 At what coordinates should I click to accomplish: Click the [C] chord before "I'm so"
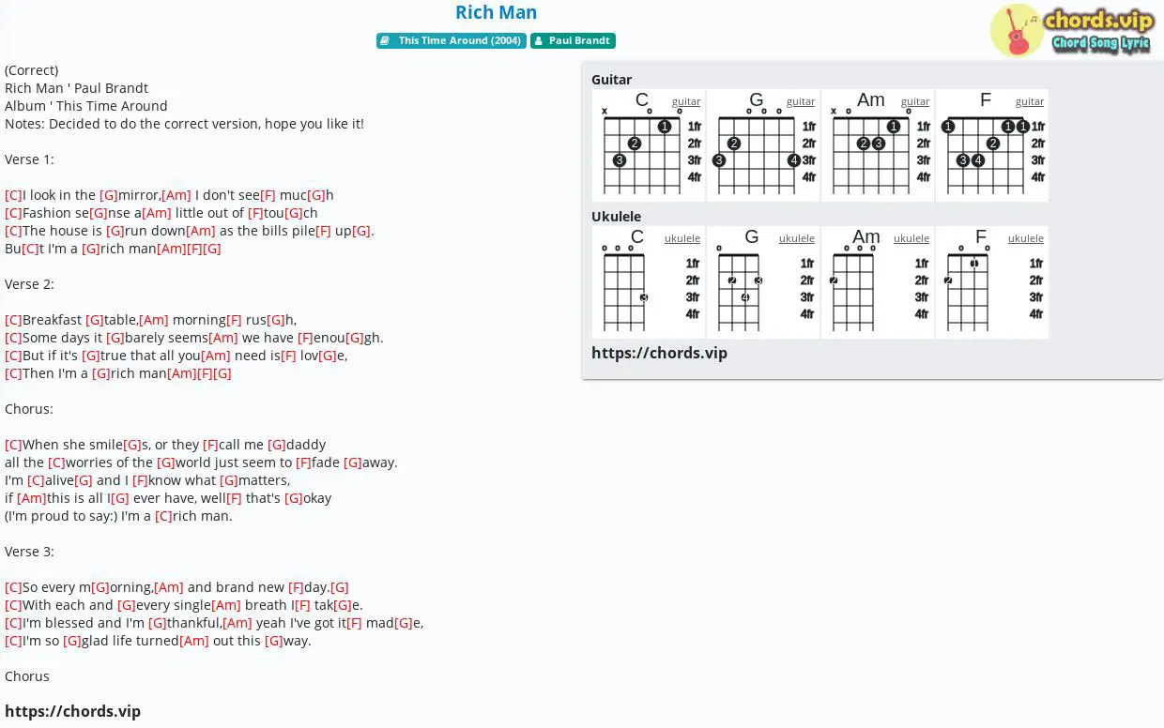[x=13, y=641]
